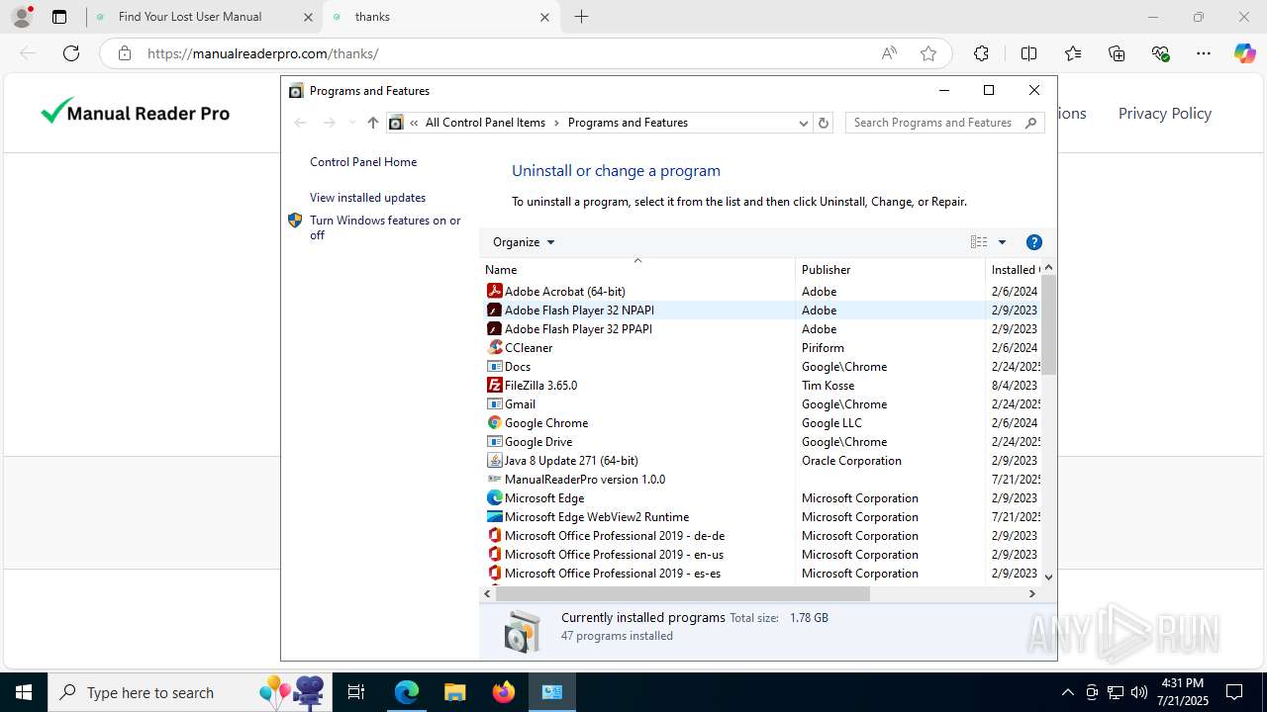Click the Java 8 Update 271 icon
This screenshot has width=1267, height=712.
coord(495,460)
